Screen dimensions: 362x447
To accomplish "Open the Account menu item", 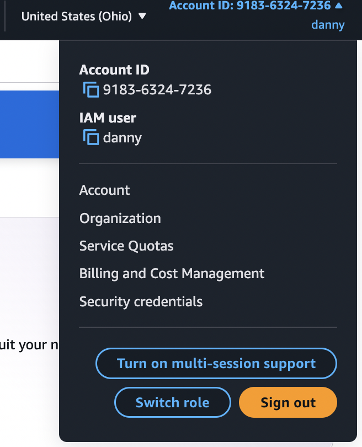I will (x=105, y=190).
